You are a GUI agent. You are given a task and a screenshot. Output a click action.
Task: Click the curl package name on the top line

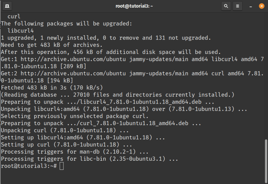click(14, 17)
